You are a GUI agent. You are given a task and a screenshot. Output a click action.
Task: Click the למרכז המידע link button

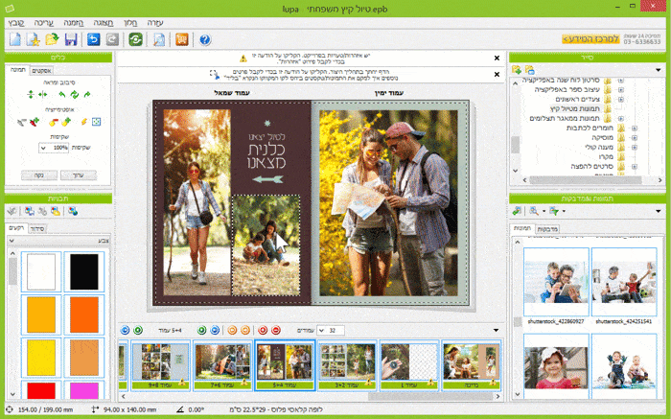[590, 39]
